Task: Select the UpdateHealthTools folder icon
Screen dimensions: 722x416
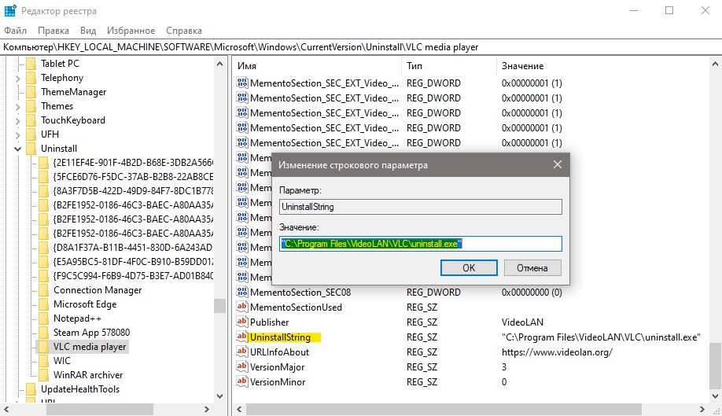Action: pyautogui.click(x=31, y=389)
